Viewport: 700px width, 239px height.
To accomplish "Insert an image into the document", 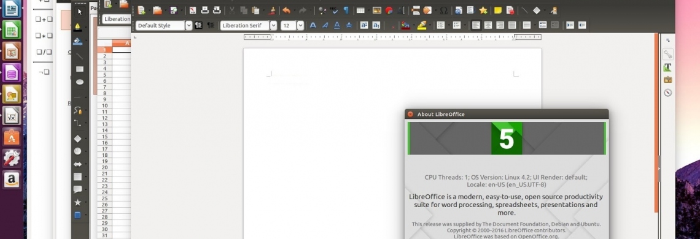I will pos(377,10).
